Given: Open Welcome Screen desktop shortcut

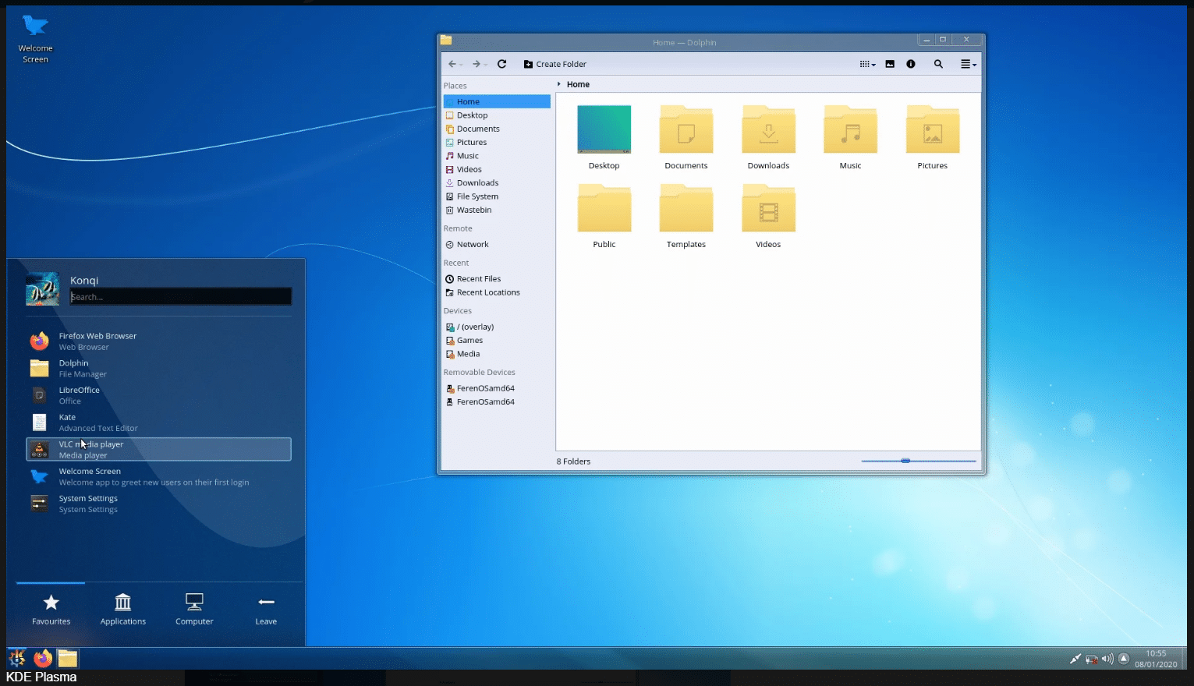Looking at the screenshot, I should 35,38.
